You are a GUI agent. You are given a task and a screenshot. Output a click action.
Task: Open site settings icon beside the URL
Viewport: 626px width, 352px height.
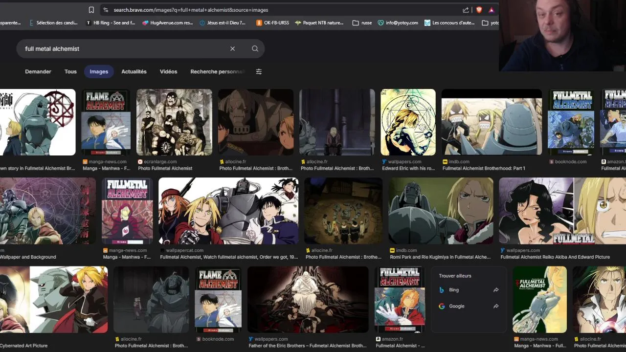(x=105, y=10)
